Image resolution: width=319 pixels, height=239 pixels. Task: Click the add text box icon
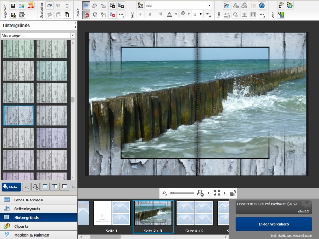(x=140, y=6)
